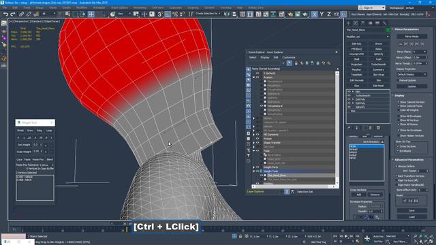Enable Color All Weights checkbox
This screenshot has width=436, height=245.
[398, 110]
